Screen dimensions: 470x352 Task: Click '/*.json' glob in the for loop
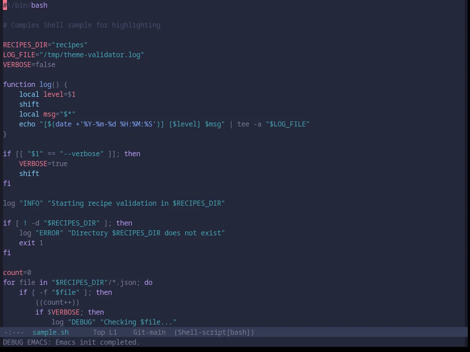point(122,282)
